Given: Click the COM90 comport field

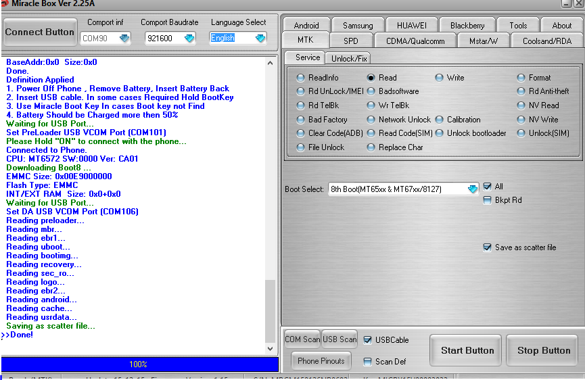Looking at the screenshot, I should [106, 38].
